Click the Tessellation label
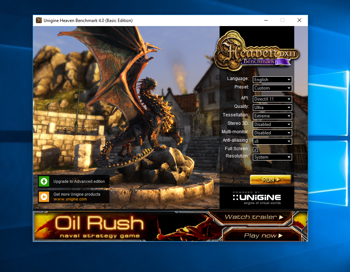 click(x=236, y=115)
